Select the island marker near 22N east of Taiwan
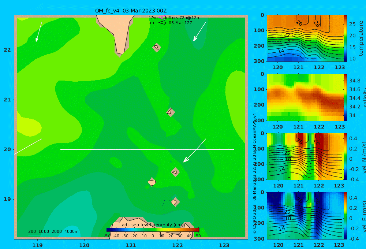Image resolution: width=366 pixels, height=249 pixels. pyautogui.click(x=157, y=47)
